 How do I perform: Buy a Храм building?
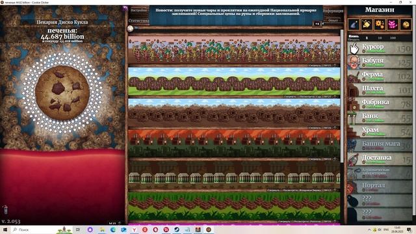[x=380, y=131]
